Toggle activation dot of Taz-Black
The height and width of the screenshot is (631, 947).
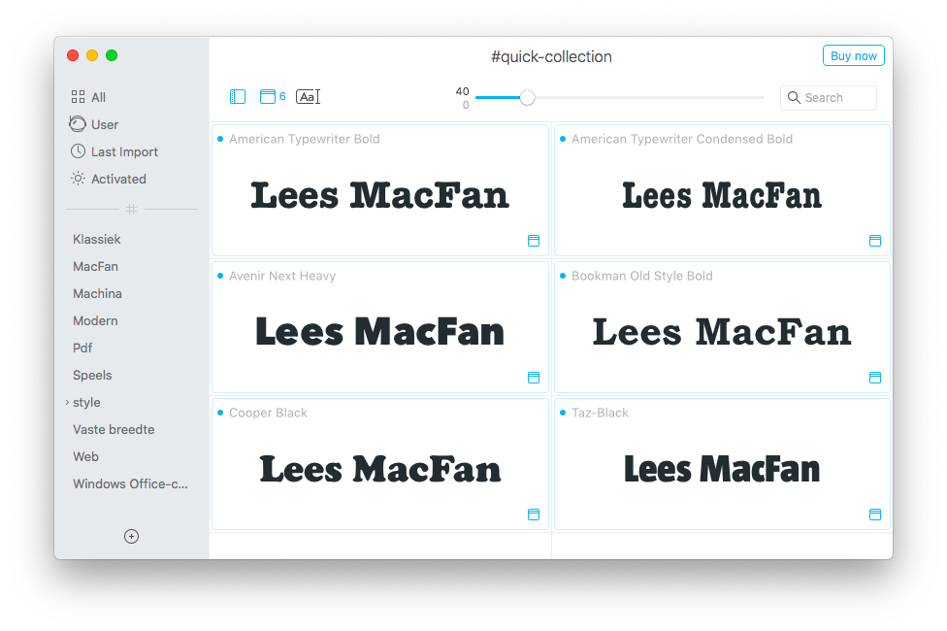tap(563, 413)
